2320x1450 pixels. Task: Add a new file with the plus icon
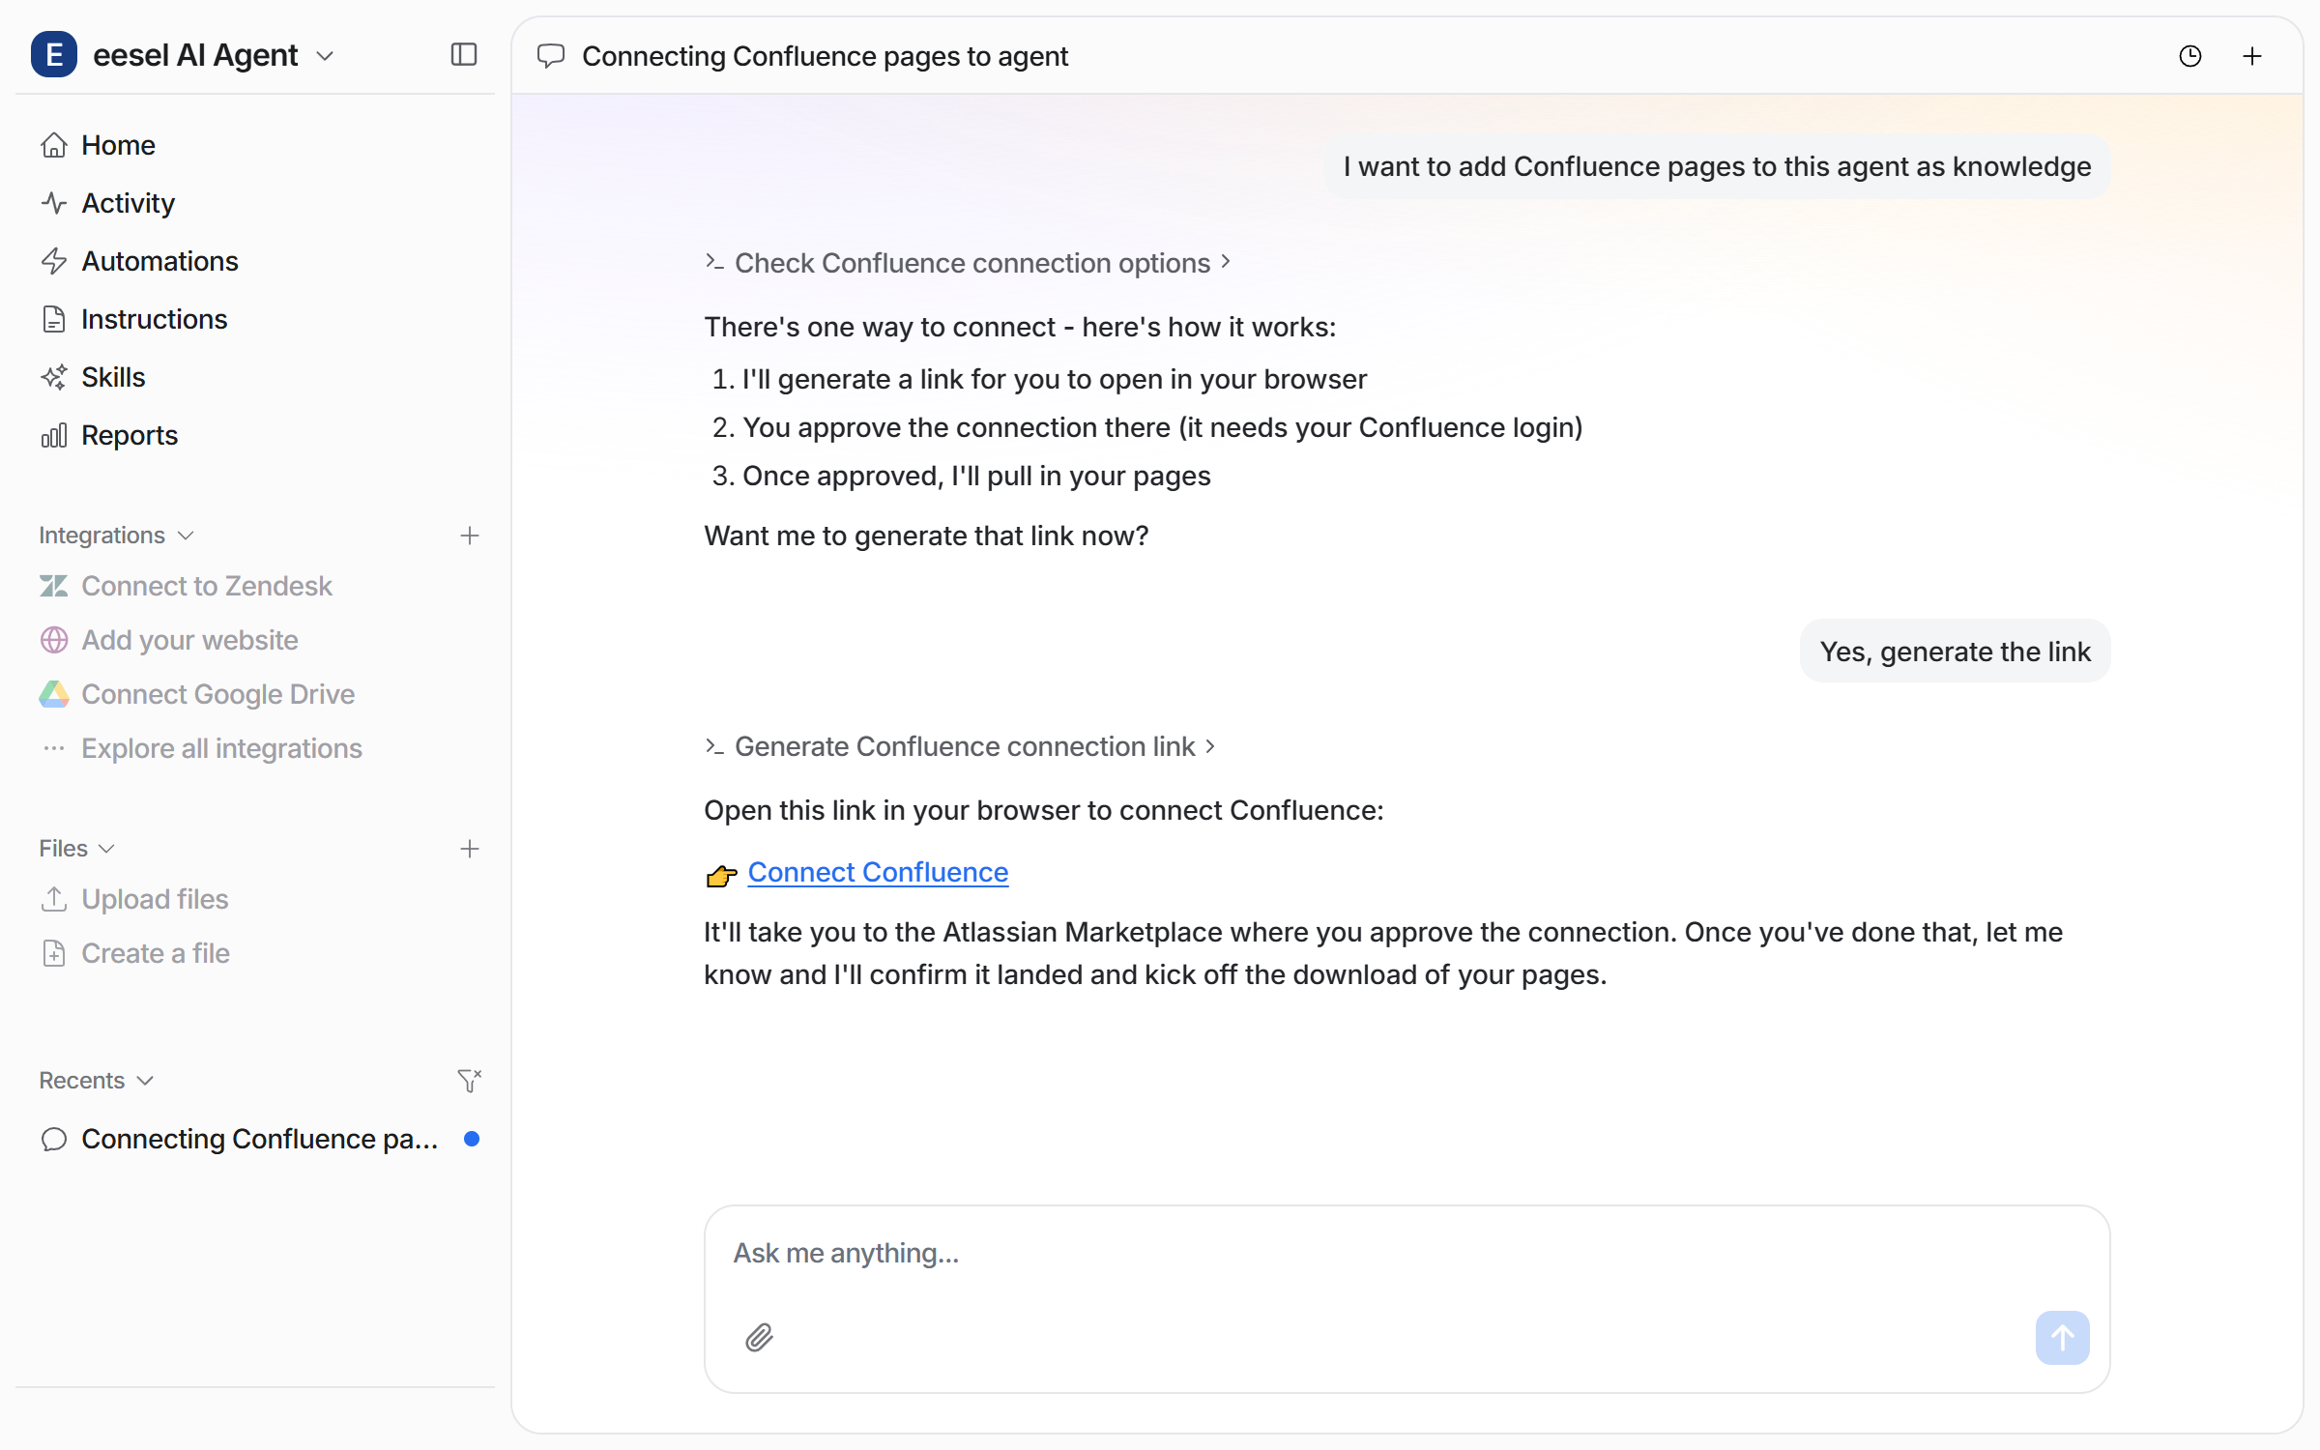[470, 849]
